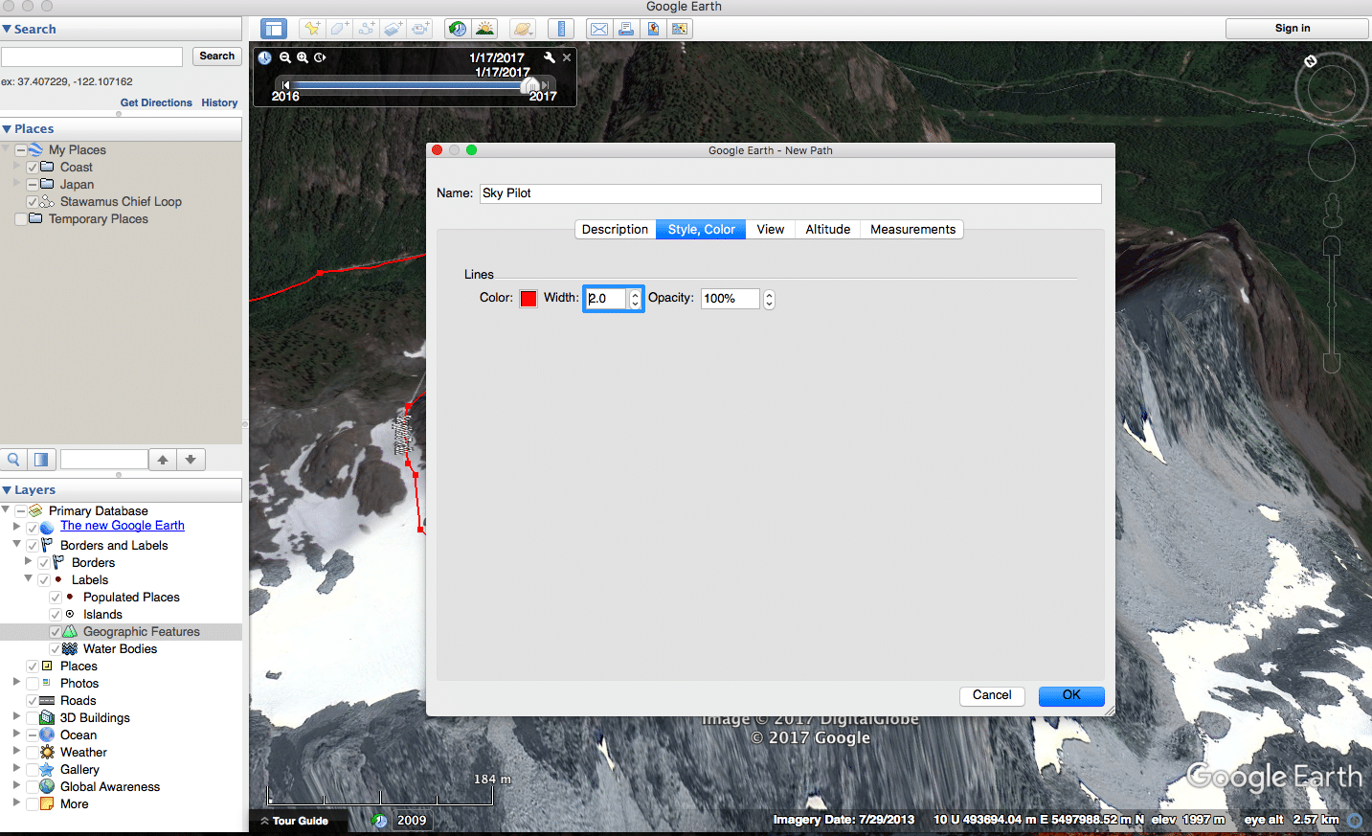Click the vertical zoom slider in map

pyautogui.click(x=1332, y=305)
